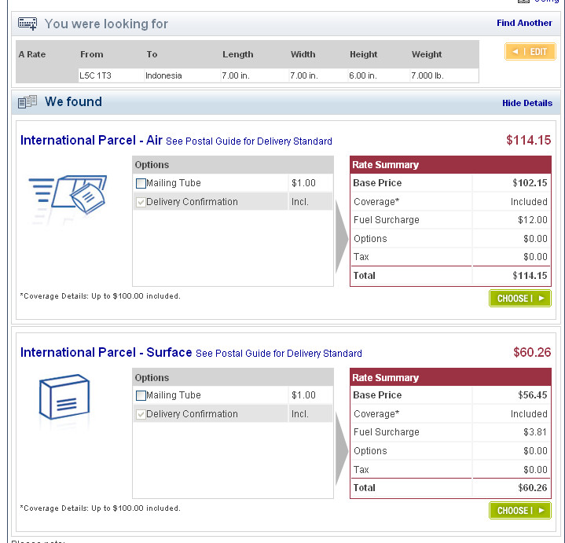Collapse results with Hide Details
This screenshot has height=543, width=565.
526,103
